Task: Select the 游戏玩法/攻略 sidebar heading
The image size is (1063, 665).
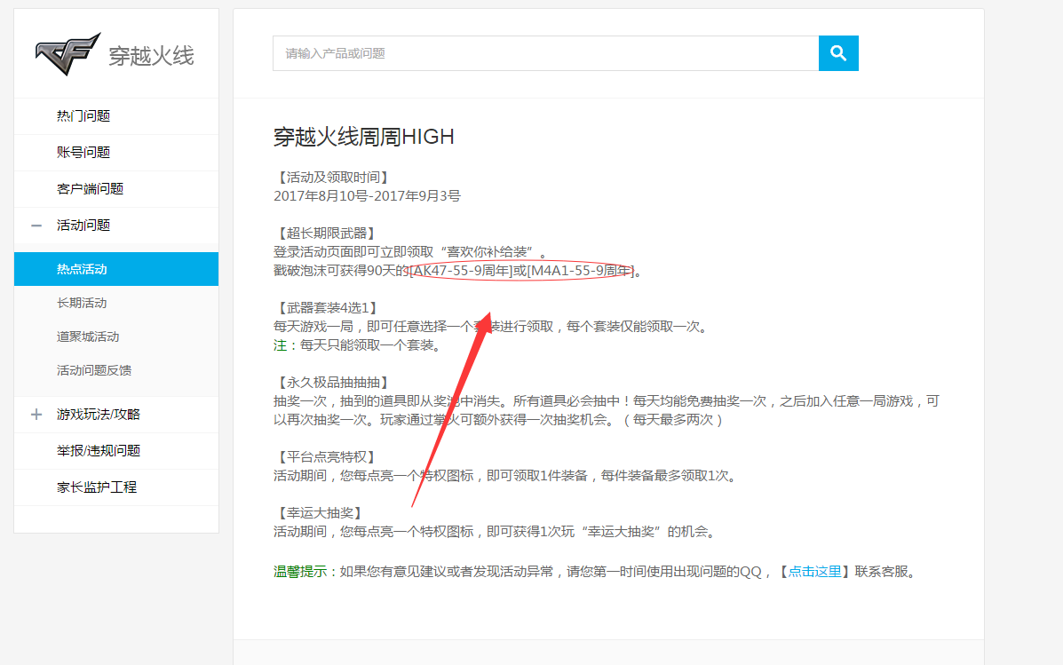Action: click(x=99, y=415)
